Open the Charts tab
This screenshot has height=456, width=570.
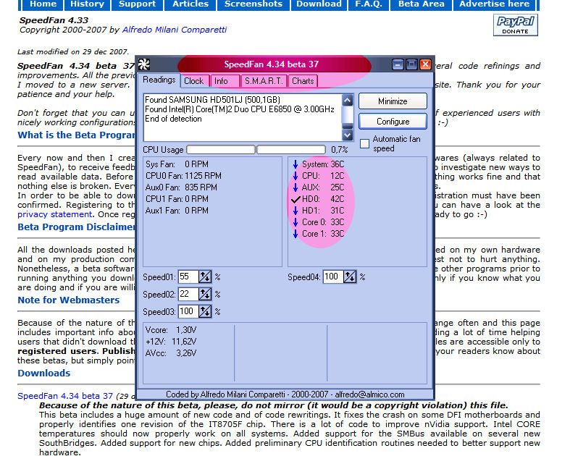(x=303, y=81)
